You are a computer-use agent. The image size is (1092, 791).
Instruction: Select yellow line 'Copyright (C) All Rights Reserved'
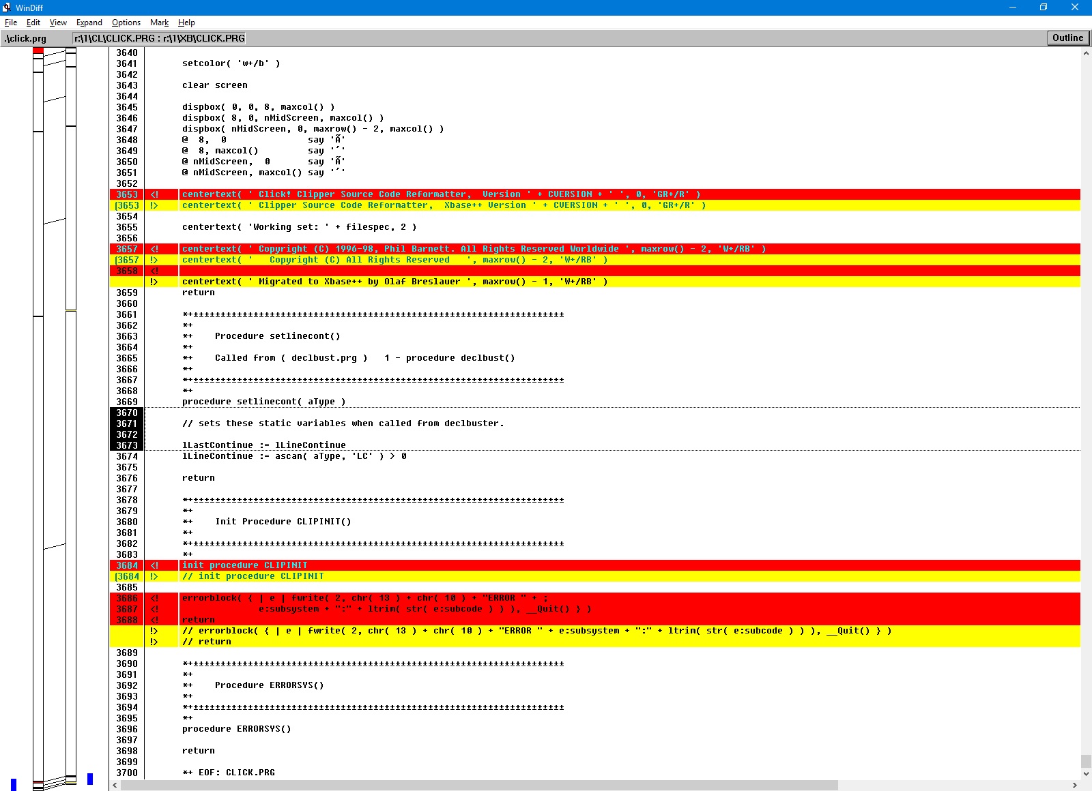[594, 260]
